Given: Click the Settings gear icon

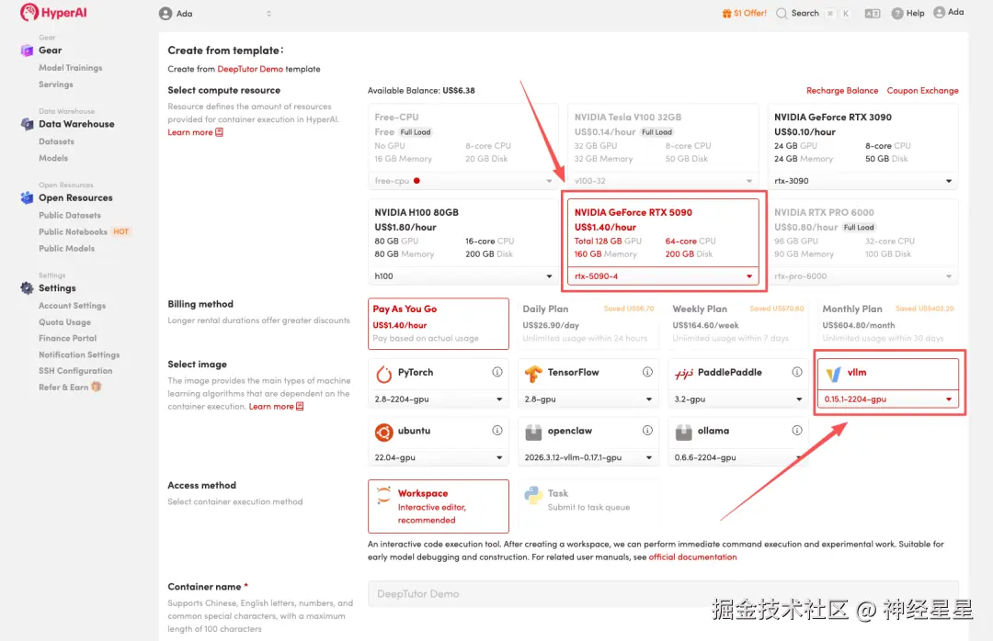Looking at the screenshot, I should (27, 288).
